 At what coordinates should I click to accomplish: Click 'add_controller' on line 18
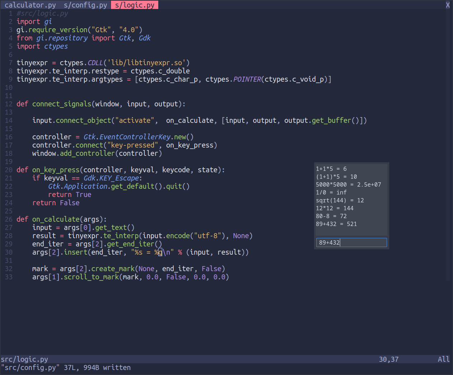coord(87,153)
